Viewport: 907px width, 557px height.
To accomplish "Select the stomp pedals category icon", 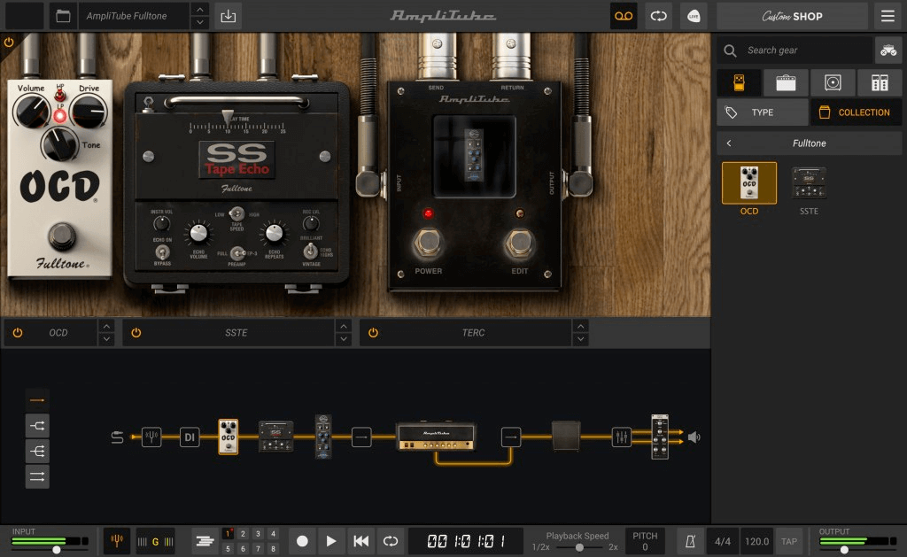I will click(740, 82).
